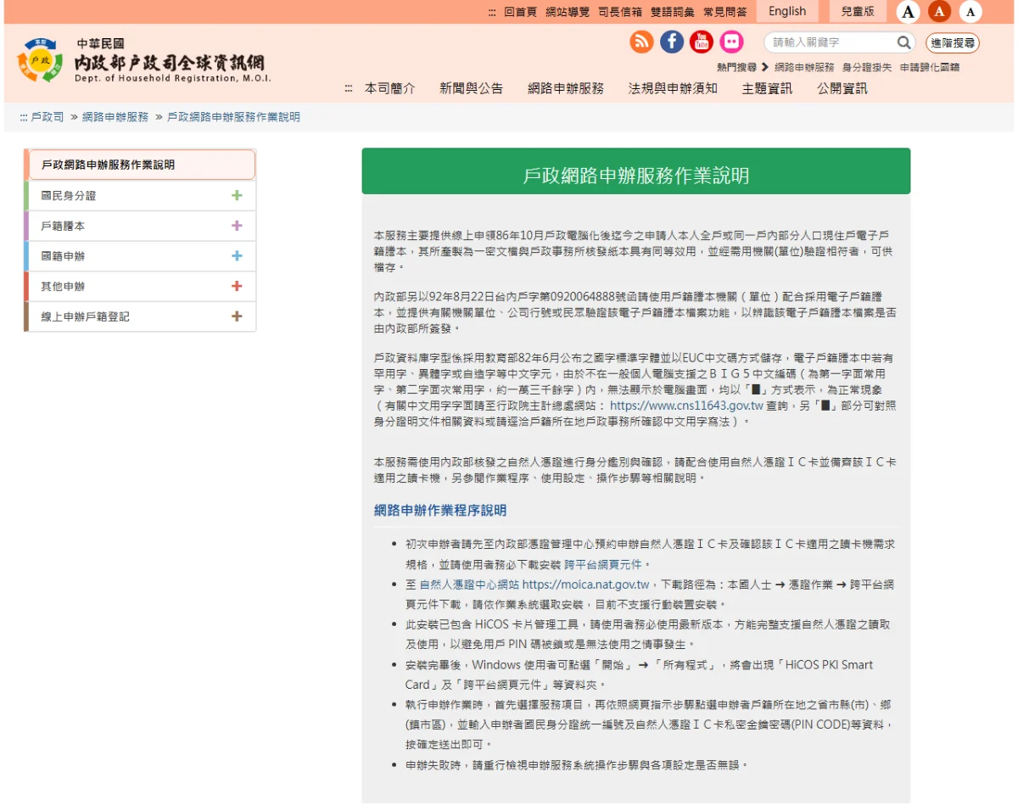This screenshot has height=811, width=1018.
Task: Go to 回首頁 home link
Action: tap(520, 12)
